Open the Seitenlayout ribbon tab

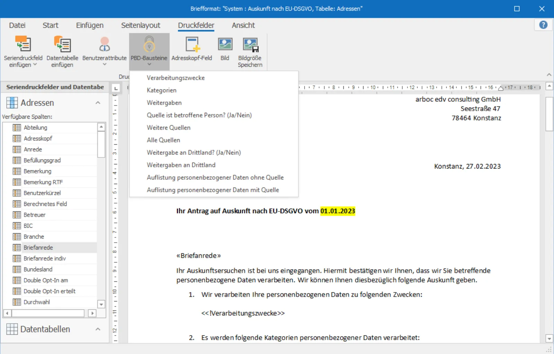point(141,25)
